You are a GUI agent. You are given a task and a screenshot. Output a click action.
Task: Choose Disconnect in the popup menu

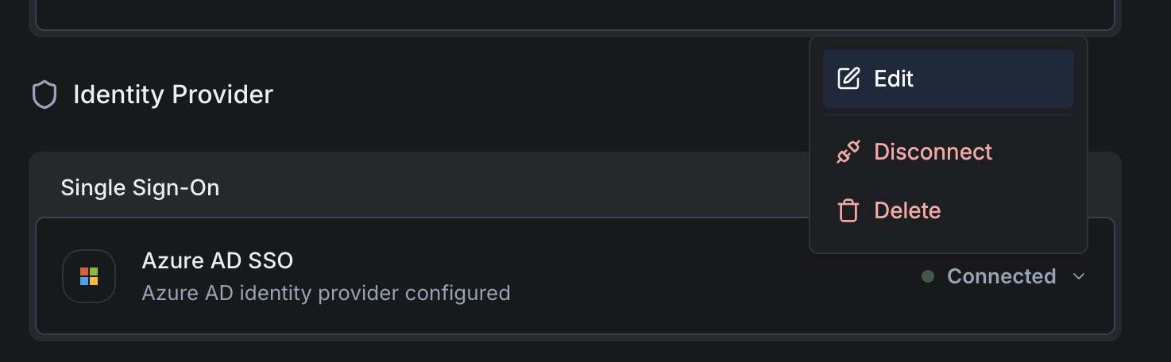[x=933, y=152]
